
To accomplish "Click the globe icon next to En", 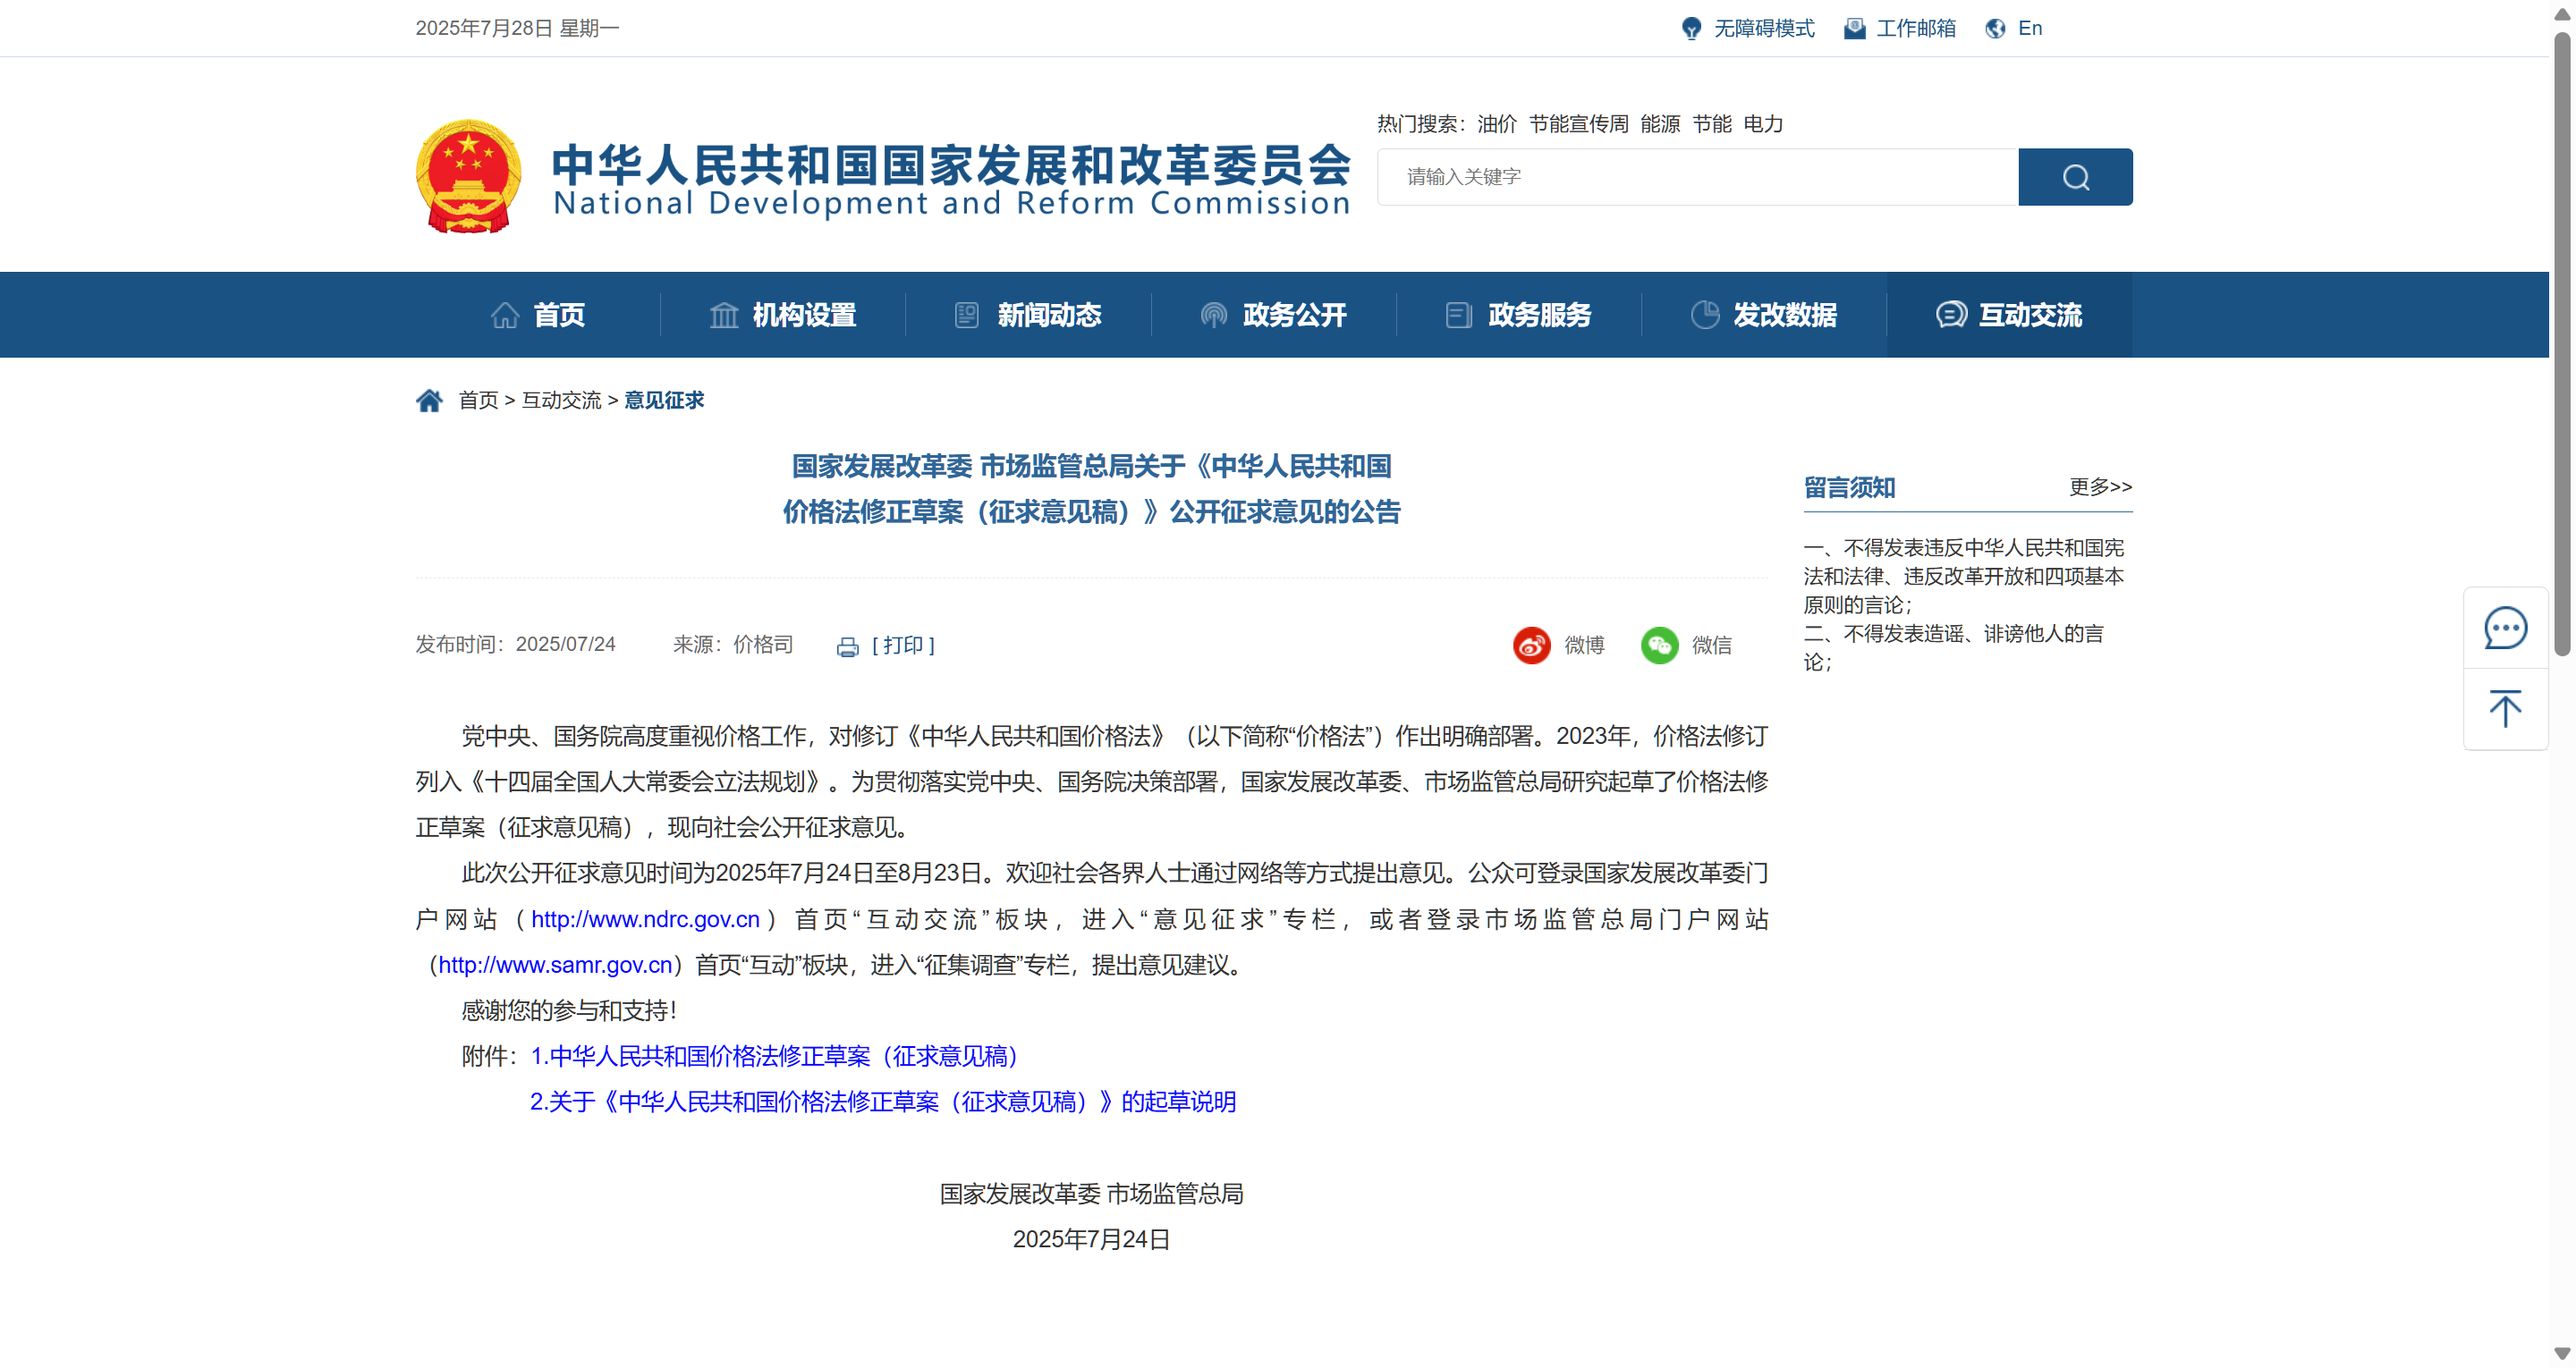I will 1993,28.
